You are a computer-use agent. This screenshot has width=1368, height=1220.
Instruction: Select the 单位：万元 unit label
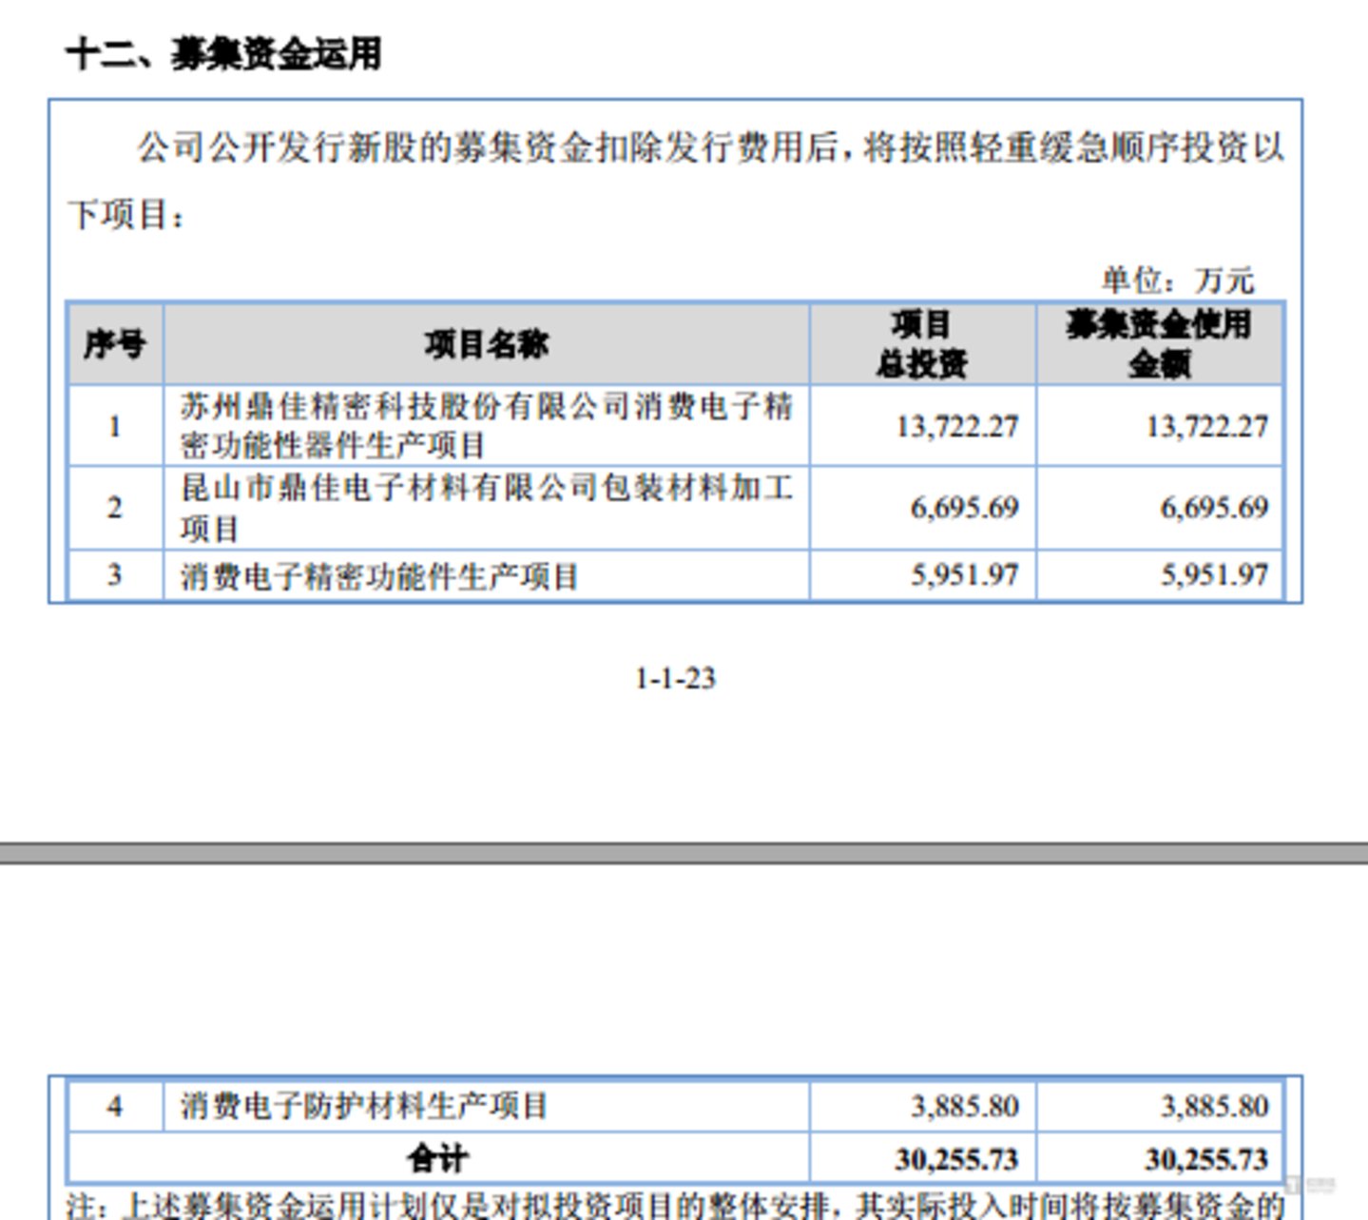[x=1177, y=281]
